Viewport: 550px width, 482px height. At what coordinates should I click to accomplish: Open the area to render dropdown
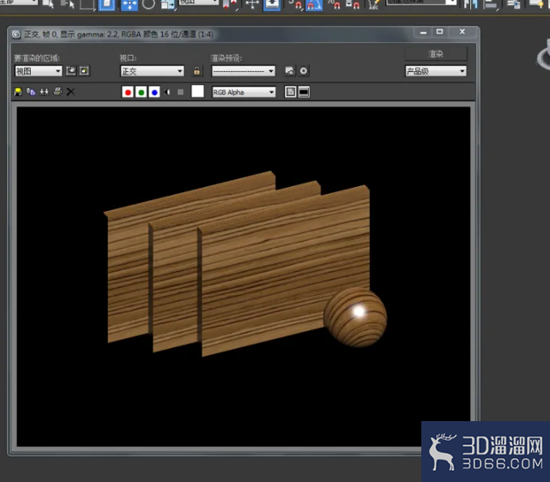click(x=39, y=71)
